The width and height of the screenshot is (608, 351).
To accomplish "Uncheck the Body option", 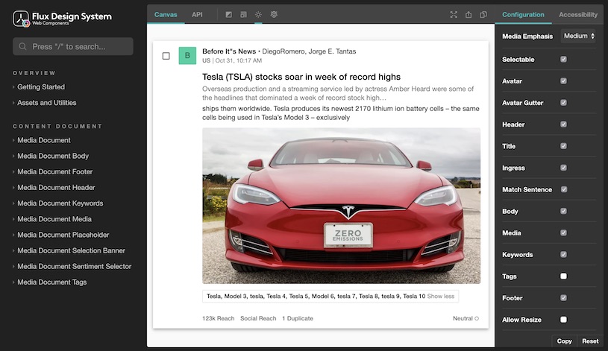I will (563, 211).
